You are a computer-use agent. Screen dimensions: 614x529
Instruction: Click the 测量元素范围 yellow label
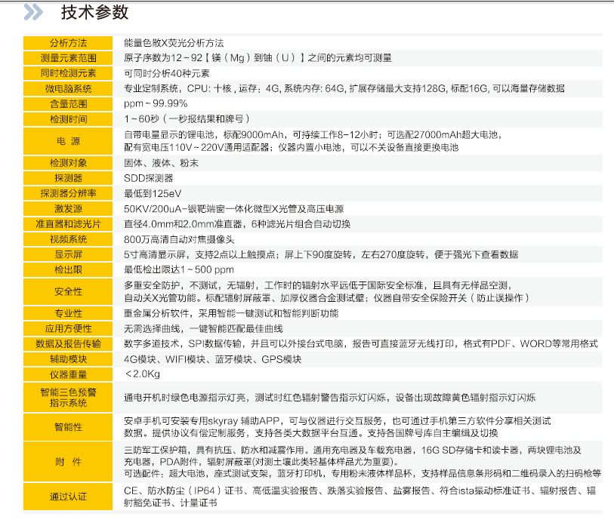pyautogui.click(x=69, y=58)
